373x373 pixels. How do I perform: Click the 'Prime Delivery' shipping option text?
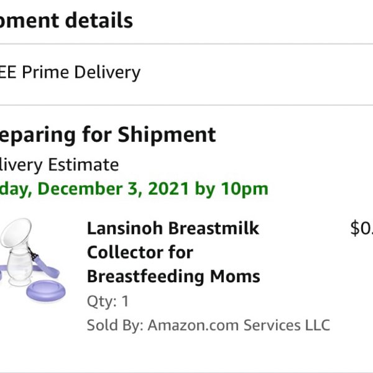point(81,72)
